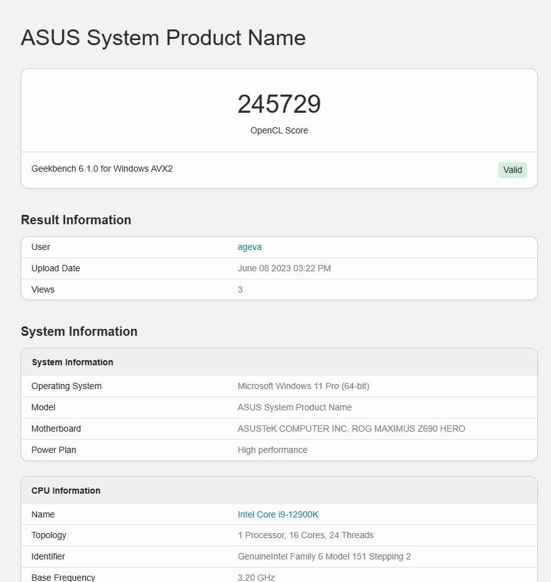Click the Views count value

(x=240, y=289)
